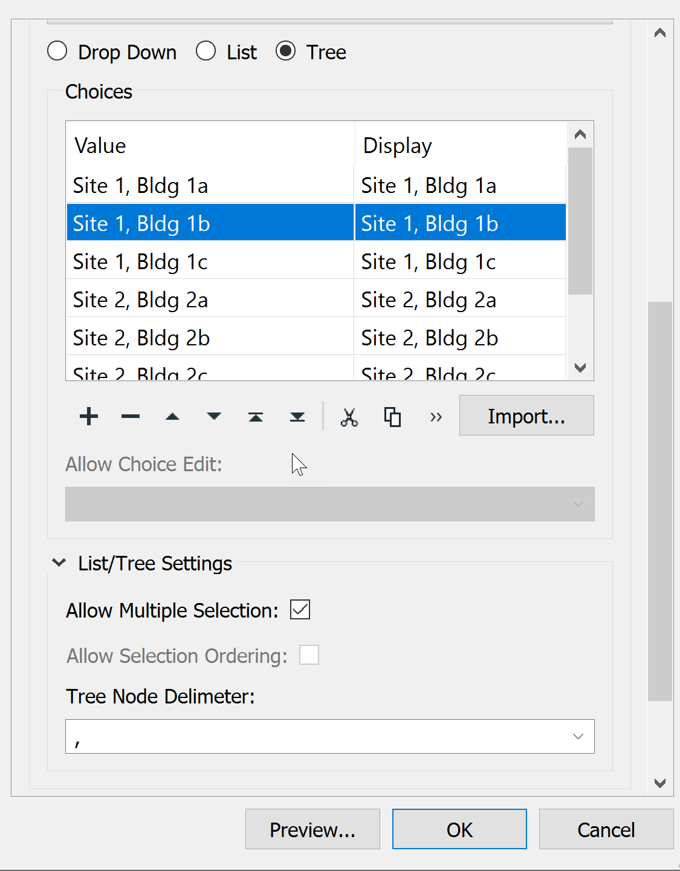680x871 pixels.
Task: Show more toolbar options chevron
Action: [436, 417]
